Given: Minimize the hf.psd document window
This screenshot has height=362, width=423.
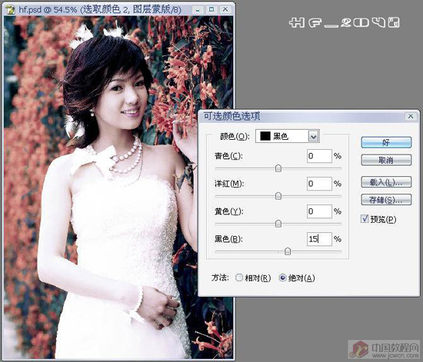Looking at the screenshot, I should point(198,10).
